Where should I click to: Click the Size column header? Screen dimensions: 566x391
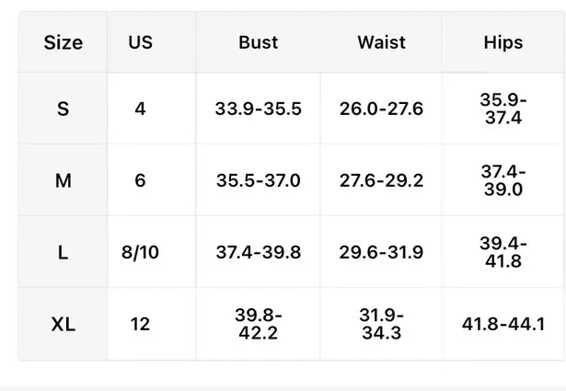(x=63, y=42)
